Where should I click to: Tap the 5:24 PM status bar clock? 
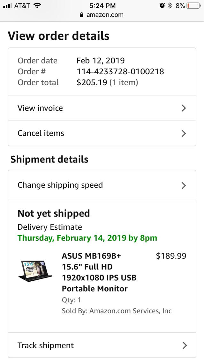[x=102, y=5]
